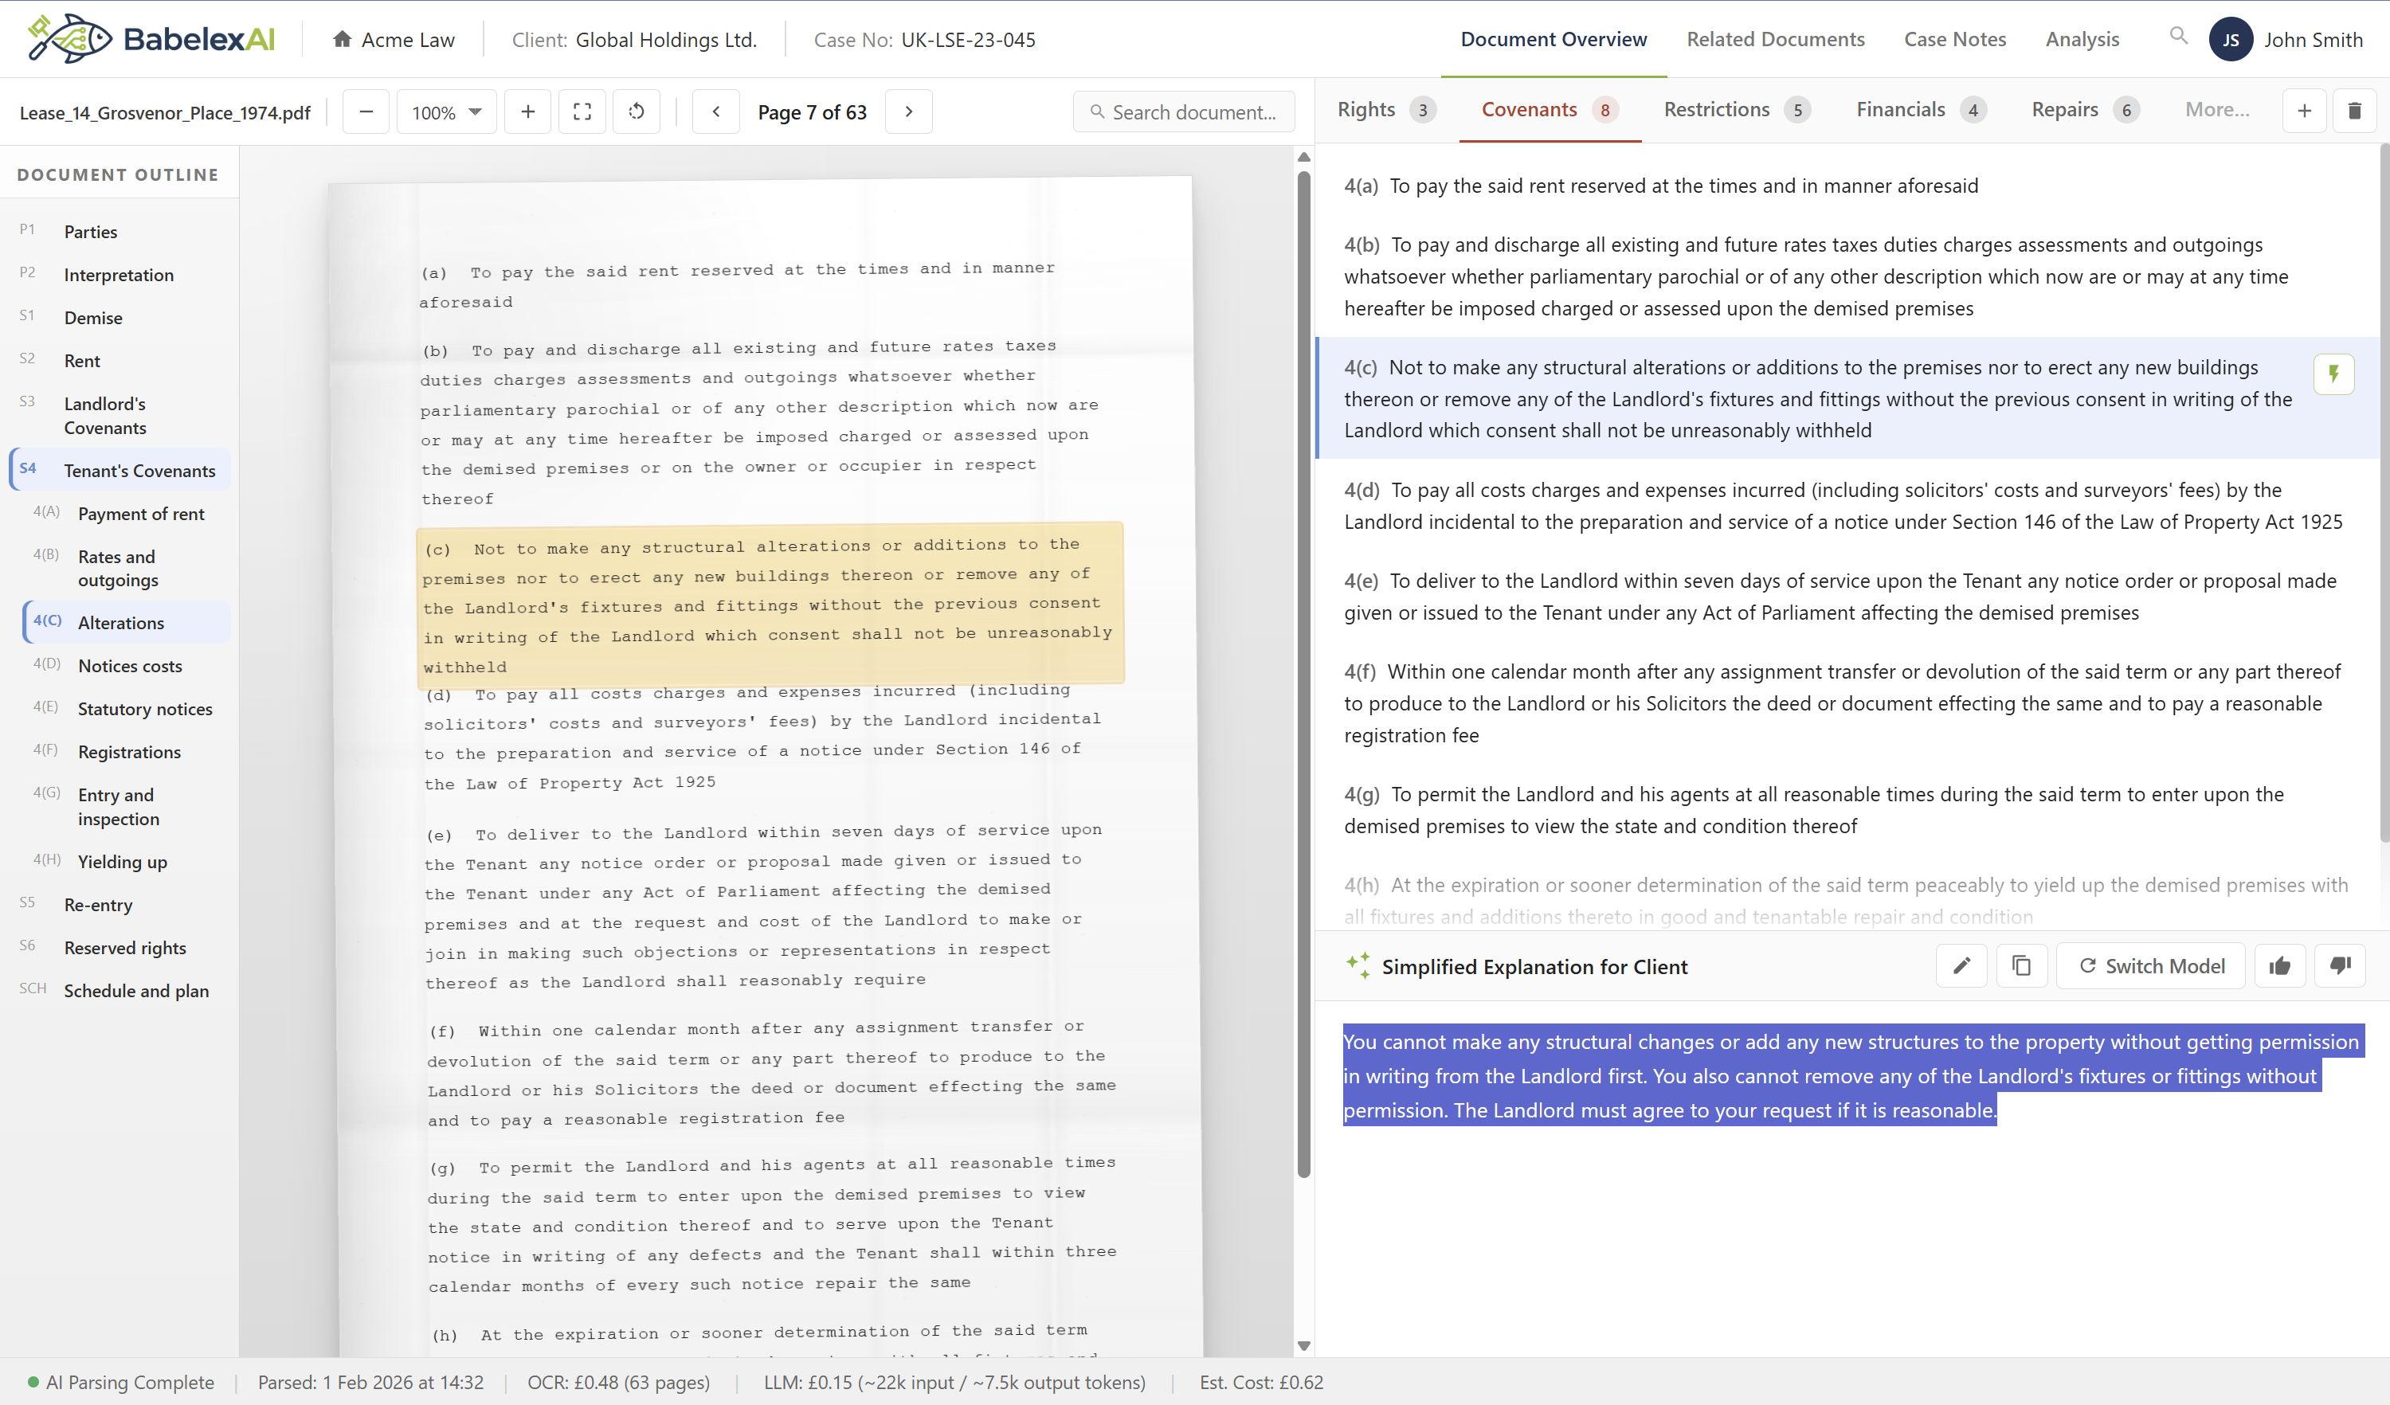Click the BabelexAI fish logo
The image size is (2390, 1405).
click(x=69, y=39)
